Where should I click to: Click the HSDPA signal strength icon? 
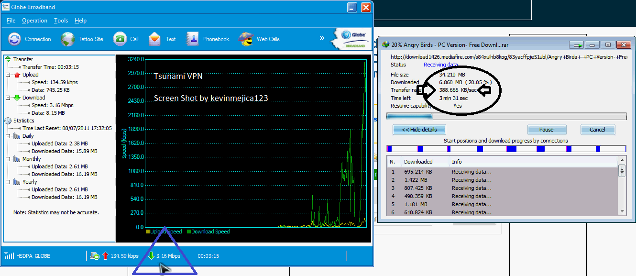coord(8,256)
